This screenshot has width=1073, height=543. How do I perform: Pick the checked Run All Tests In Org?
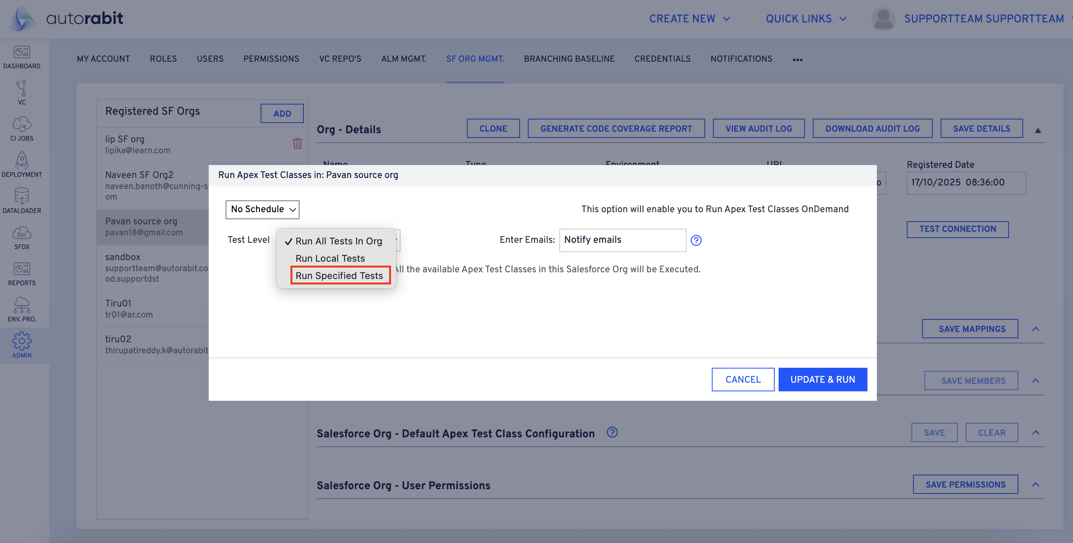[x=338, y=241]
